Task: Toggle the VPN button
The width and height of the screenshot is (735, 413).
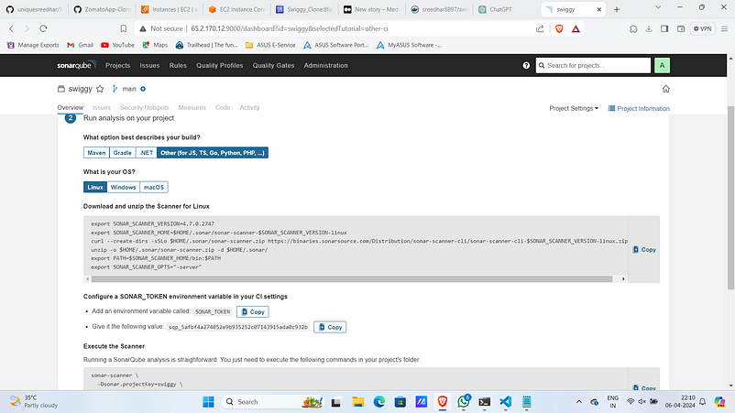Action: pos(703,28)
